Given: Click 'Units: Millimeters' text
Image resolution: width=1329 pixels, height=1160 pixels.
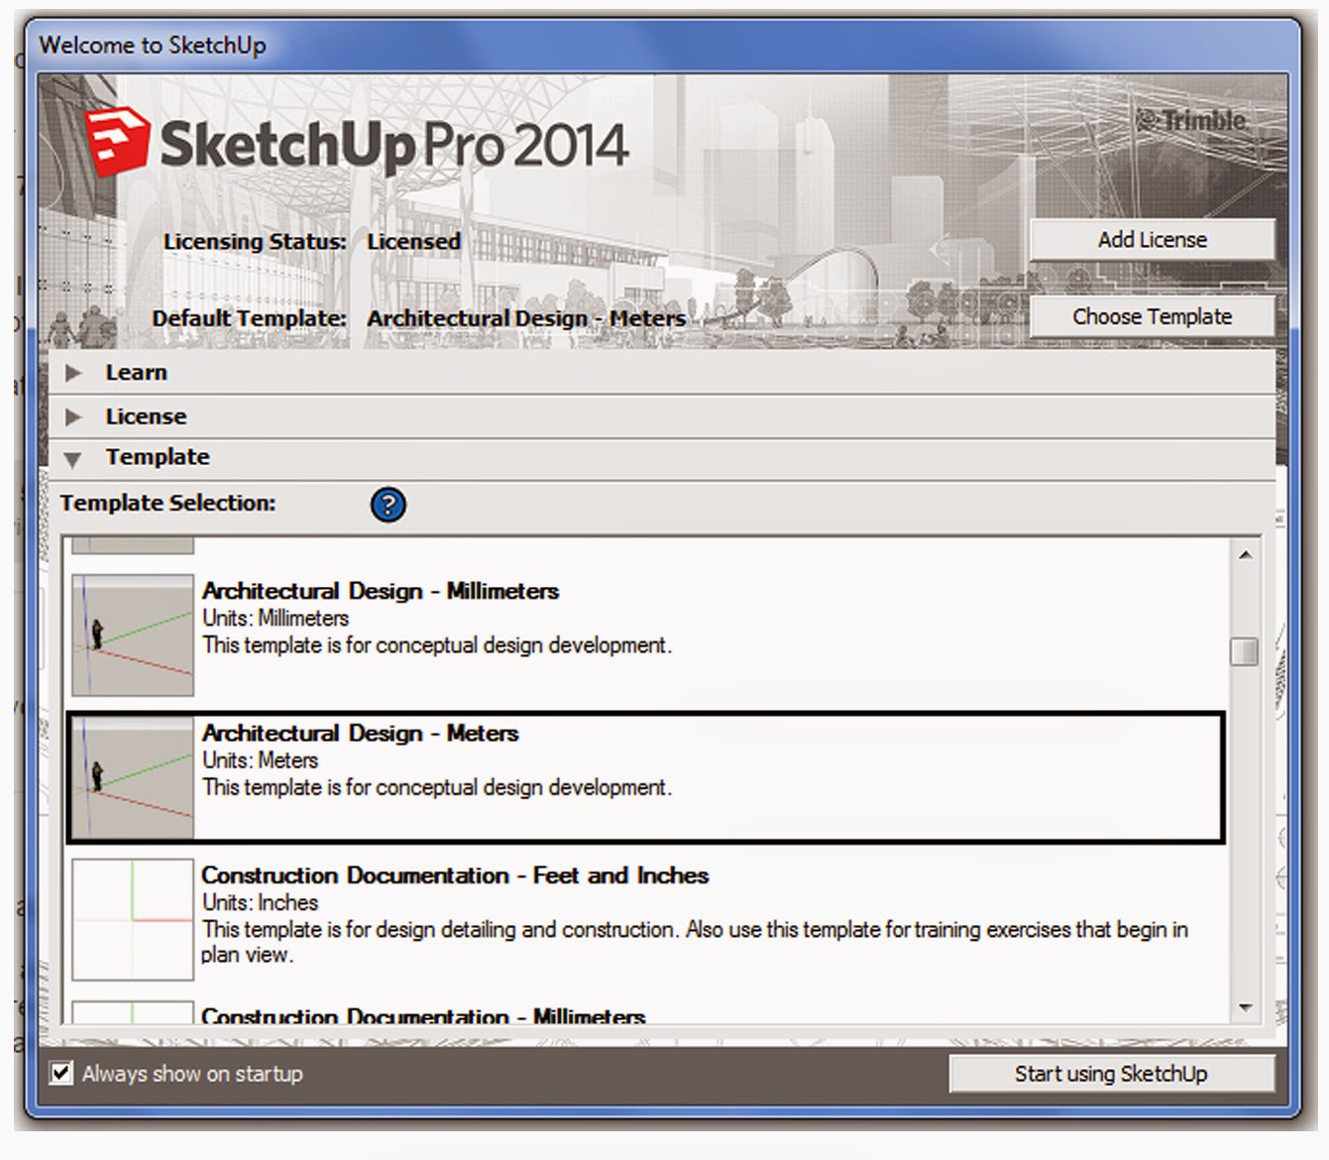Looking at the screenshot, I should [276, 619].
